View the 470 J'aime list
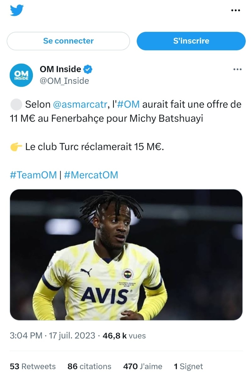 143,366
